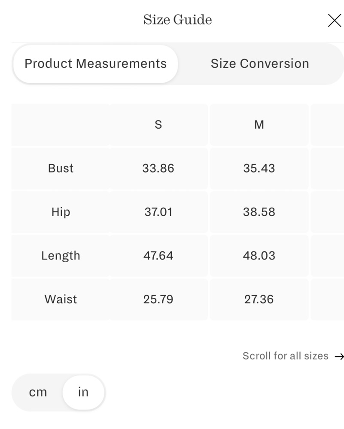Click the Bust row label

tap(61, 168)
